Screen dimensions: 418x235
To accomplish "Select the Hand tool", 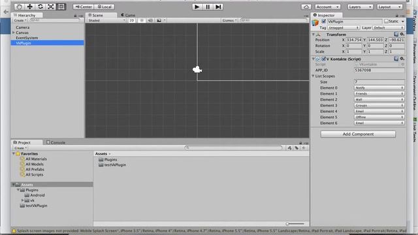I will [19, 7].
